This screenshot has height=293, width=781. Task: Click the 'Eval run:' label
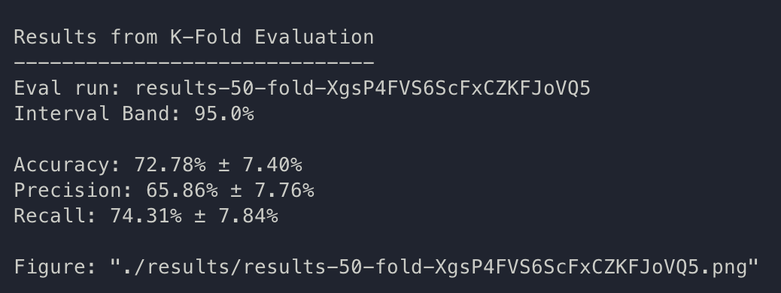[68, 89]
